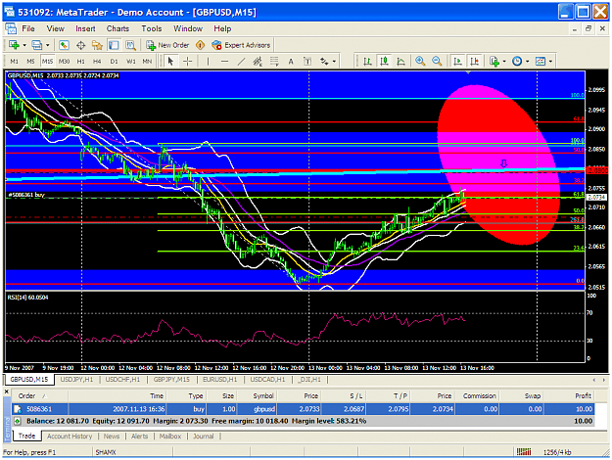Open the File menu
The width and height of the screenshot is (612, 460).
[28, 28]
